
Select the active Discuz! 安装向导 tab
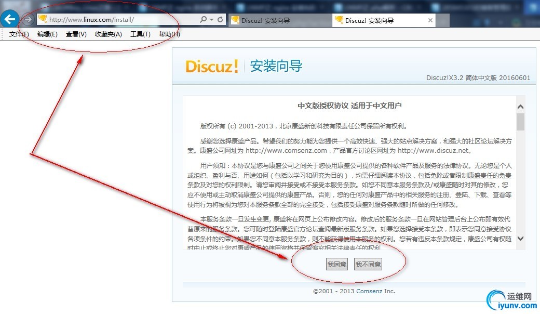click(384, 21)
